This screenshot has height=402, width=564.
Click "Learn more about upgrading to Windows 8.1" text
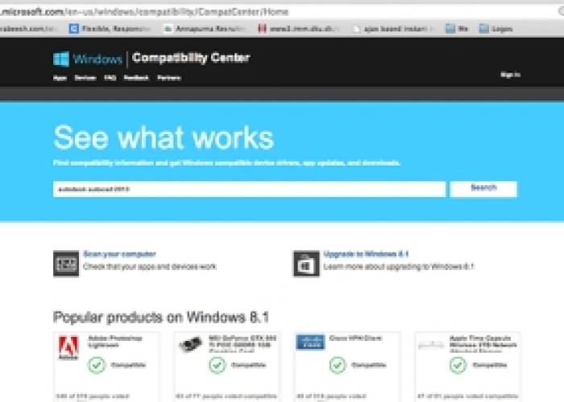(x=399, y=267)
